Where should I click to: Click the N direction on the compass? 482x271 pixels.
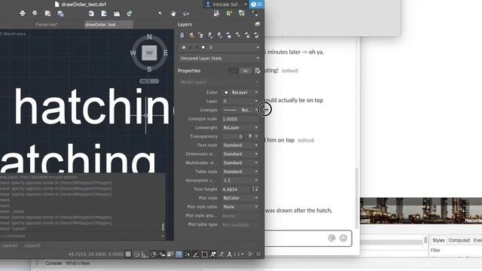149,37
